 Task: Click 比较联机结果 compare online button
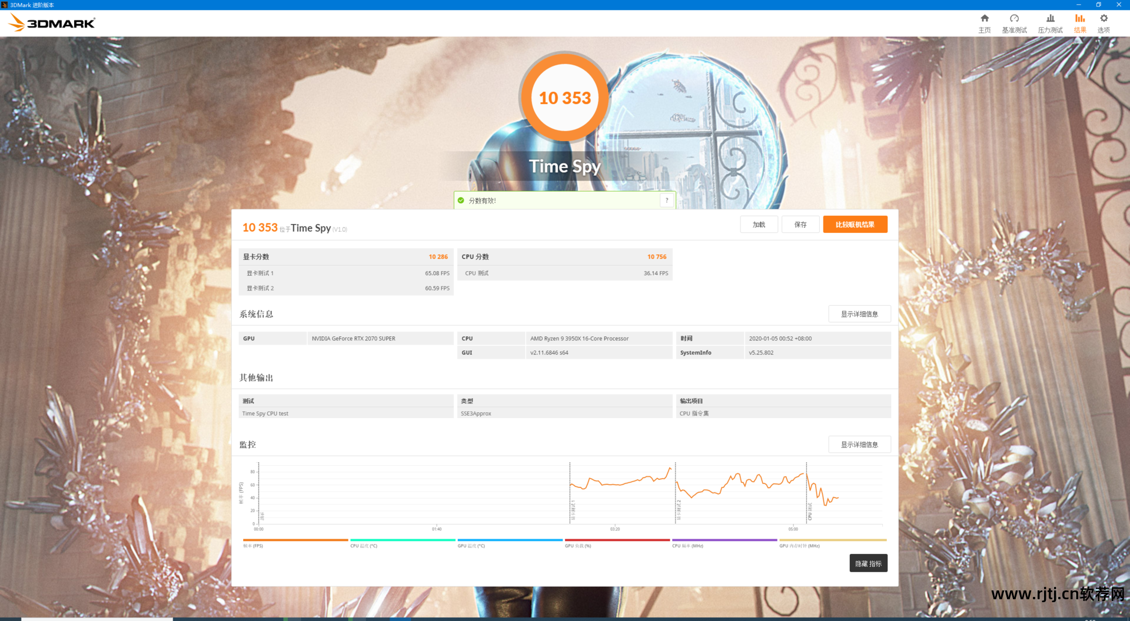(855, 225)
